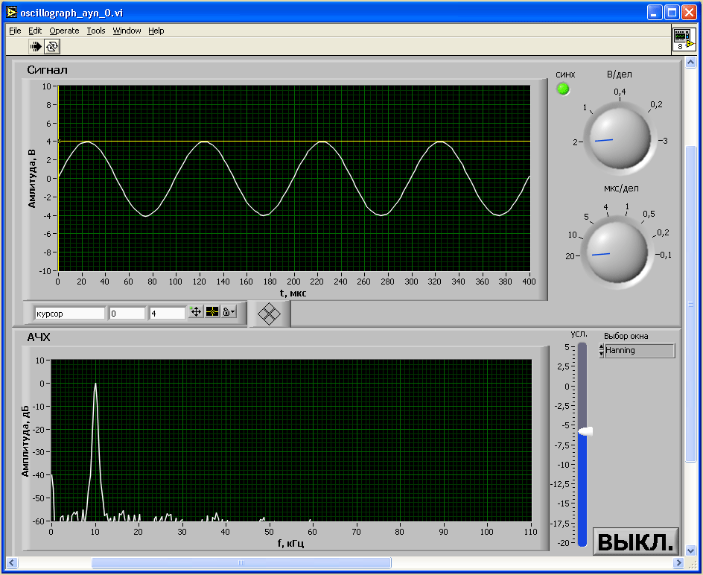The image size is (703, 575).
Task: Set мкс/дел knob to 0,5 mark
Action: (649, 214)
